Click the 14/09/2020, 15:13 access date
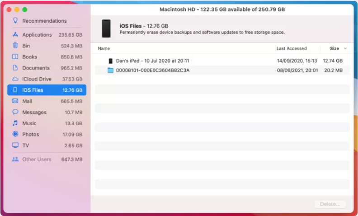Viewport: 358px width, 216px height. point(297,61)
